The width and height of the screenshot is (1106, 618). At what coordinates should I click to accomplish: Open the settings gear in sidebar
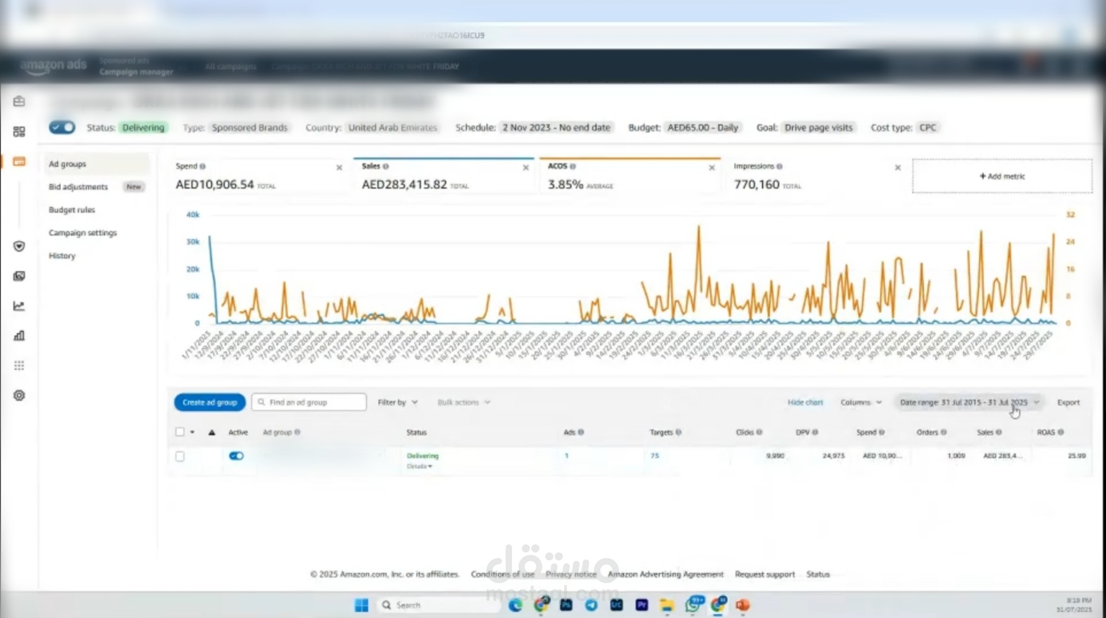[19, 395]
